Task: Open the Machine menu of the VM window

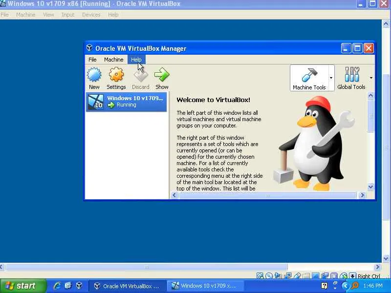Action: (26, 15)
